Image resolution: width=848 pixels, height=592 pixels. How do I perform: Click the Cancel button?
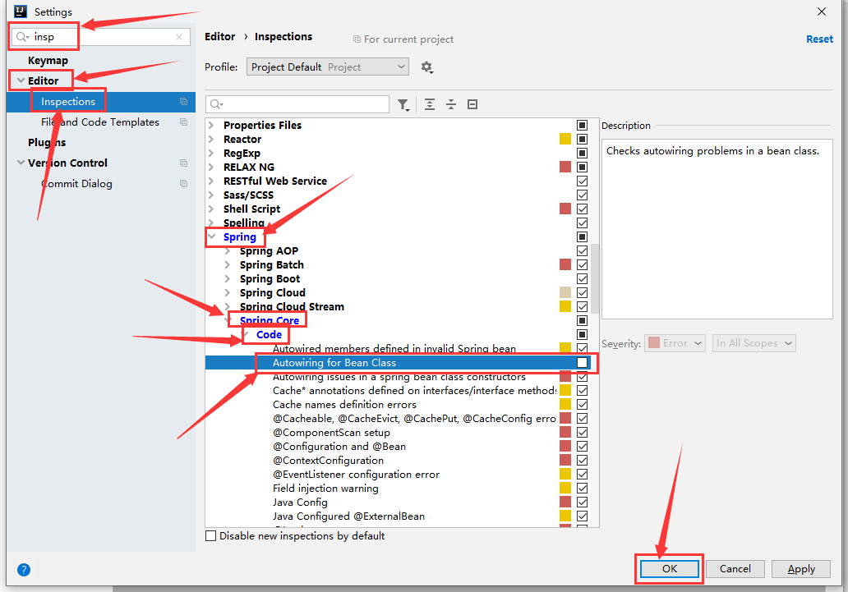tap(735, 569)
